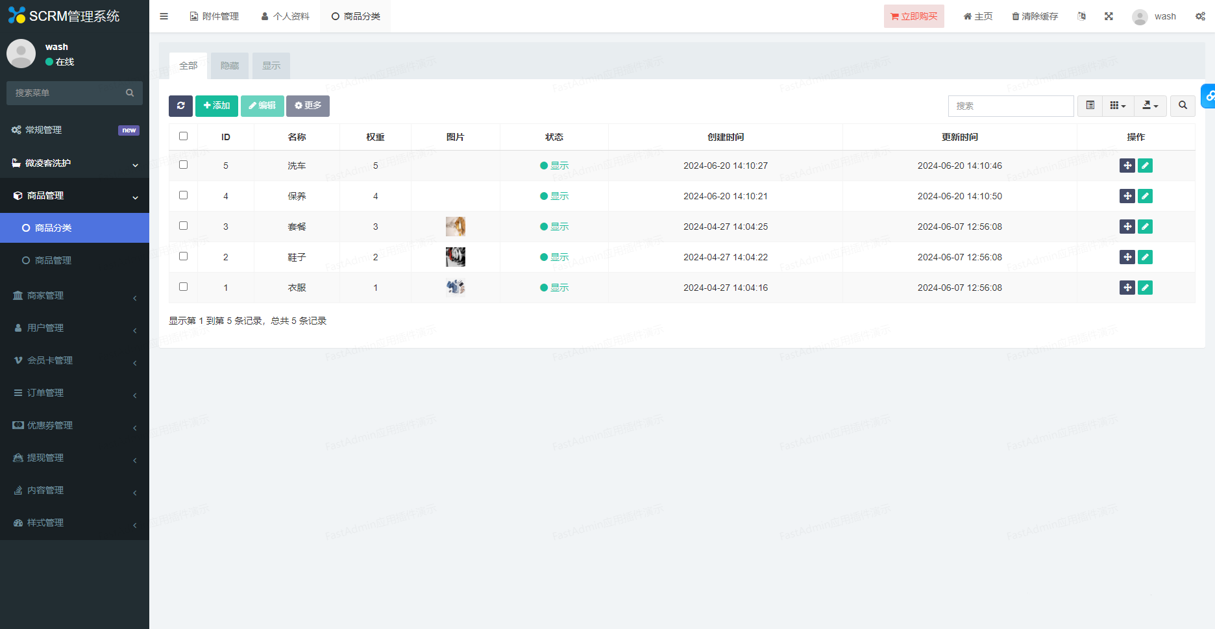
Task: Click the drag-sort icon for row 鞋子
Action: coord(1127,257)
